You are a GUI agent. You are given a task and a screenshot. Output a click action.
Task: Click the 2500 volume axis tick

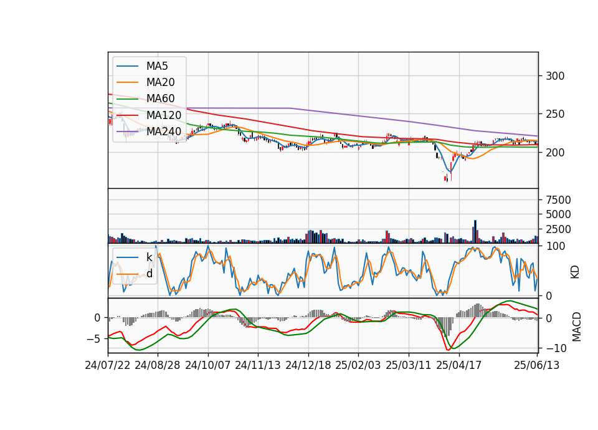click(558, 229)
